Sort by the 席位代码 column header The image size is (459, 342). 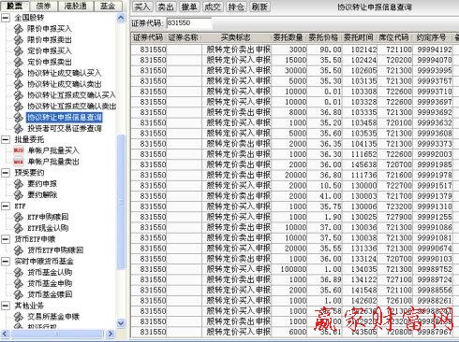(394, 37)
